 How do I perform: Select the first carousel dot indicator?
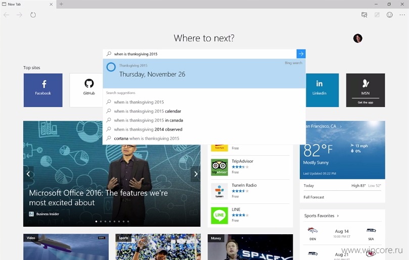pos(96,222)
